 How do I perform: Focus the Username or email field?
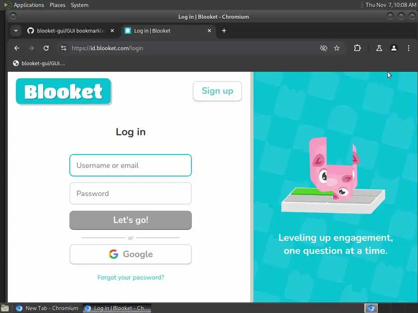131,165
